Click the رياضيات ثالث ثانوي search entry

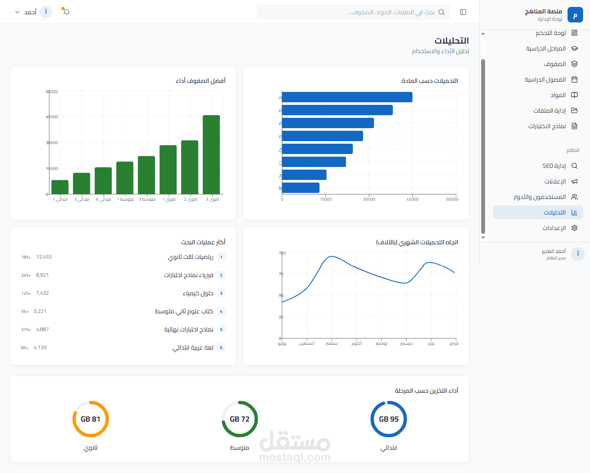(x=123, y=257)
